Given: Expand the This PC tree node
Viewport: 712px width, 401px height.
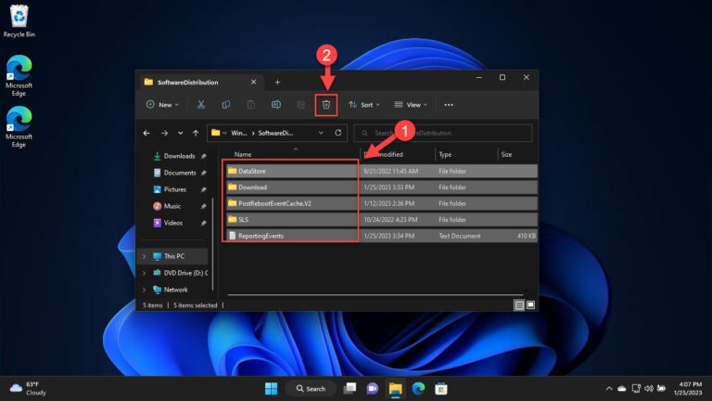Looking at the screenshot, I should [143, 255].
